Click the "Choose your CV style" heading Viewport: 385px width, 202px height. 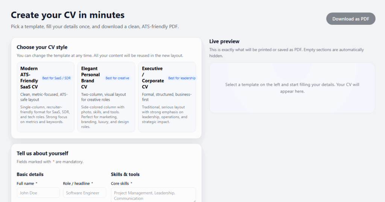(42, 47)
